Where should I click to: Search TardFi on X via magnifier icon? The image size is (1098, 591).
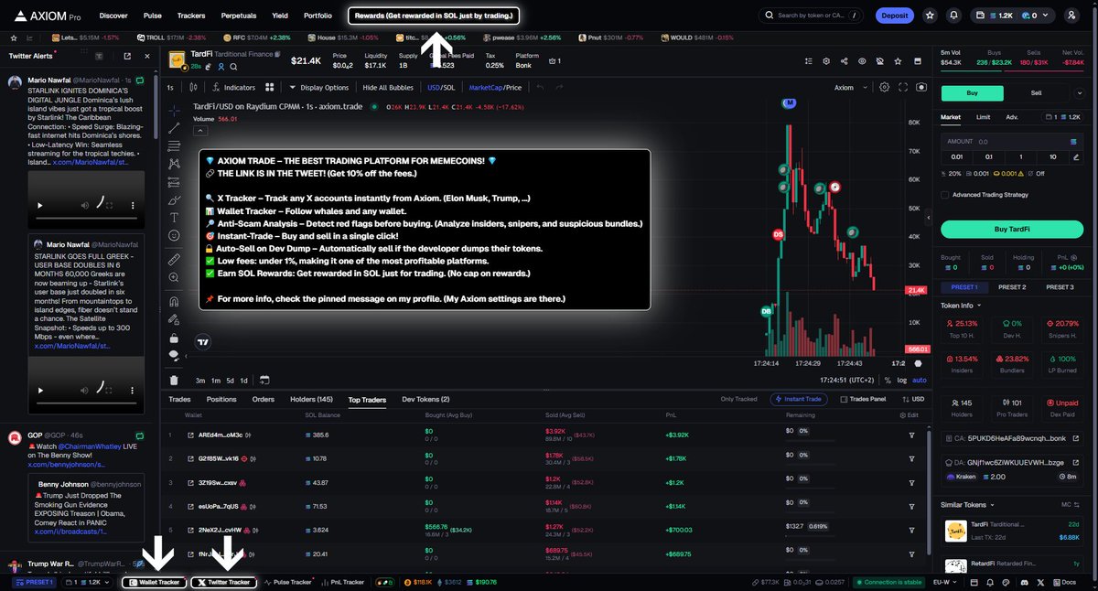(233, 67)
